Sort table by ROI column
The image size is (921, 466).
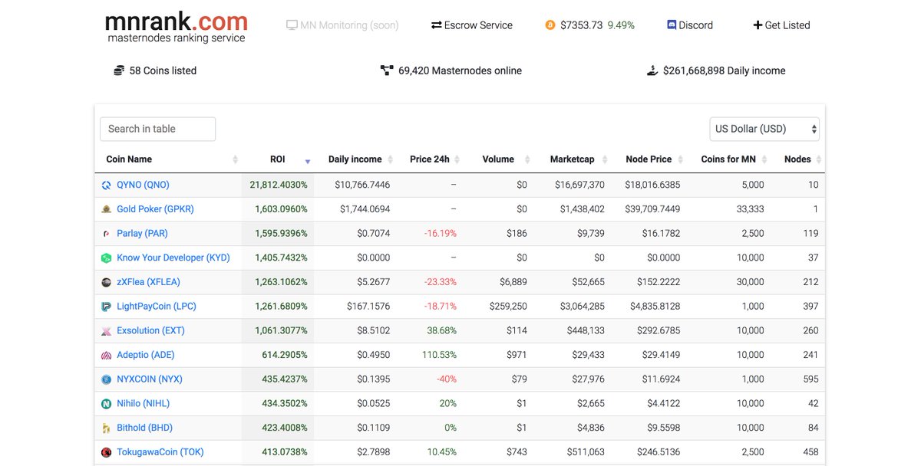click(278, 159)
